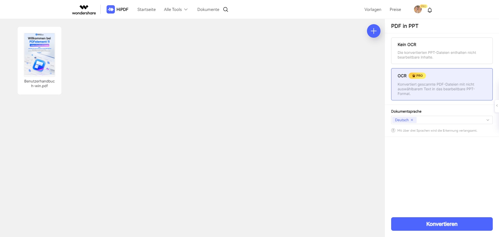The height and width of the screenshot is (237, 499).
Task: Click the Konvertieren button
Action: coord(442,224)
